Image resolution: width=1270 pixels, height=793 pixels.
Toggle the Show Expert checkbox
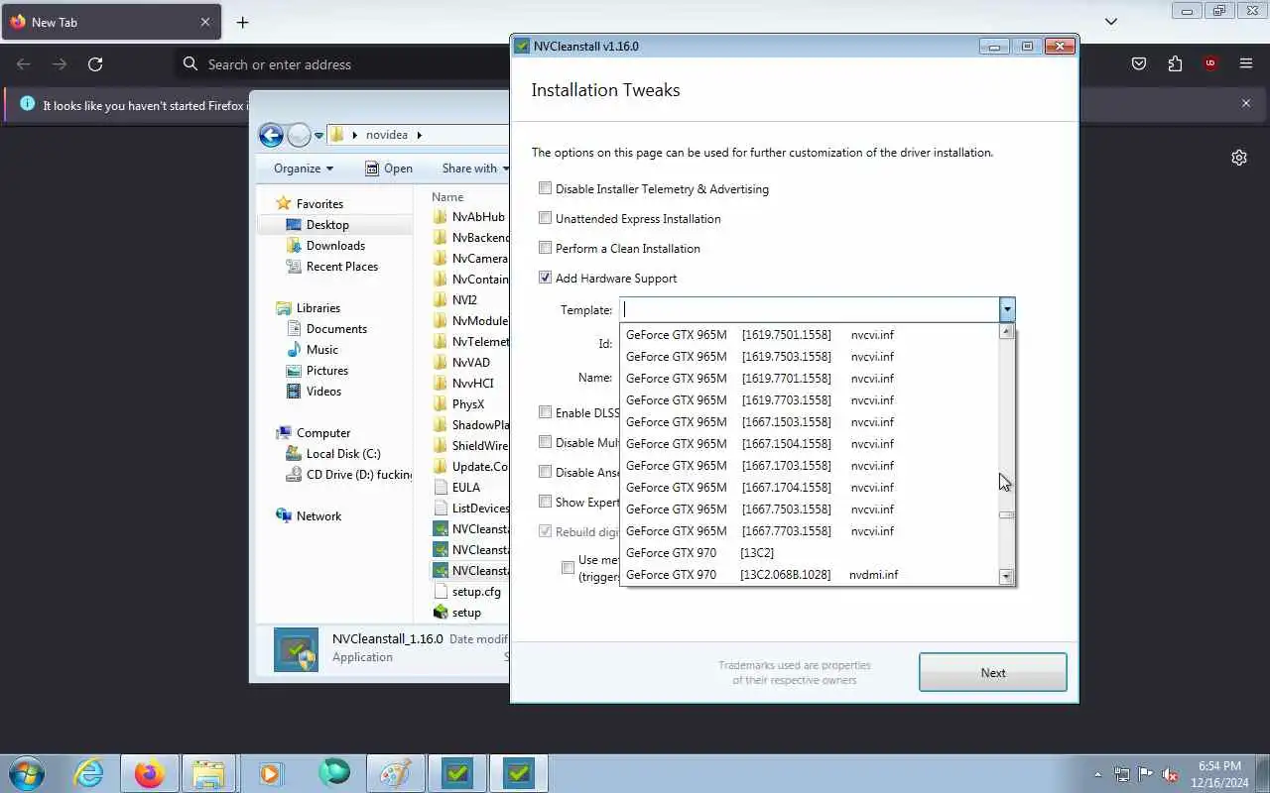click(x=545, y=502)
